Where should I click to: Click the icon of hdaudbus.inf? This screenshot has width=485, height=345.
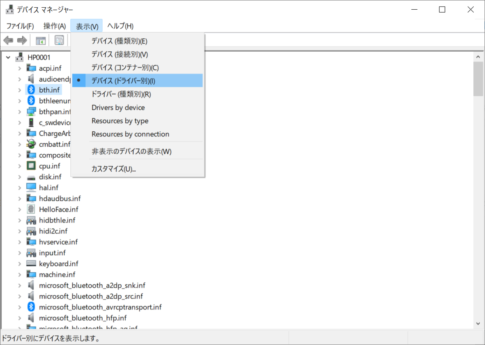31,198
